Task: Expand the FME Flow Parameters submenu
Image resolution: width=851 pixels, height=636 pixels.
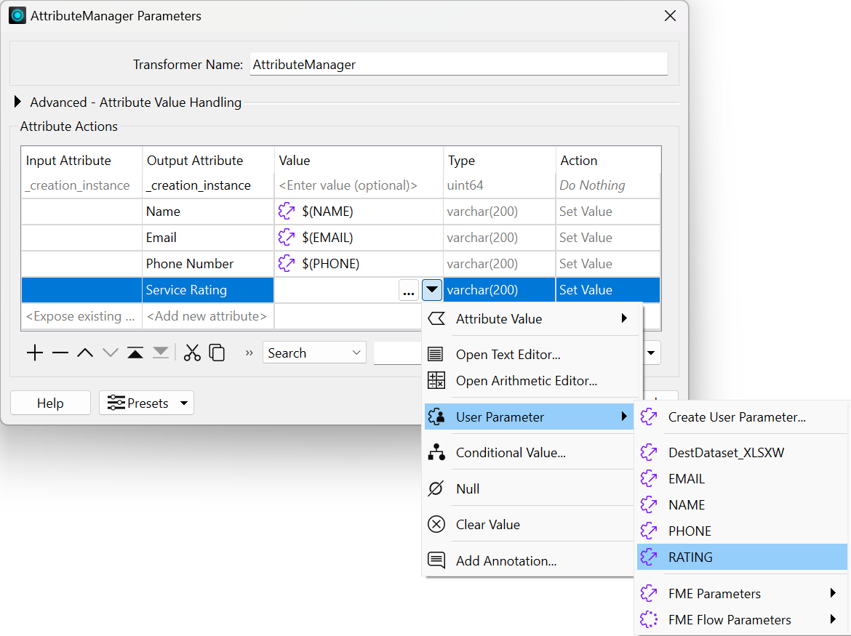Action: pos(833,619)
